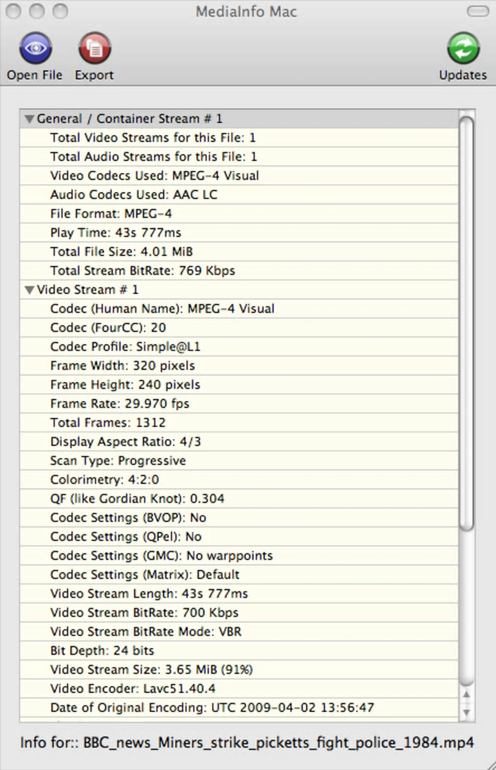Click the window resize grip corner

click(x=491, y=765)
